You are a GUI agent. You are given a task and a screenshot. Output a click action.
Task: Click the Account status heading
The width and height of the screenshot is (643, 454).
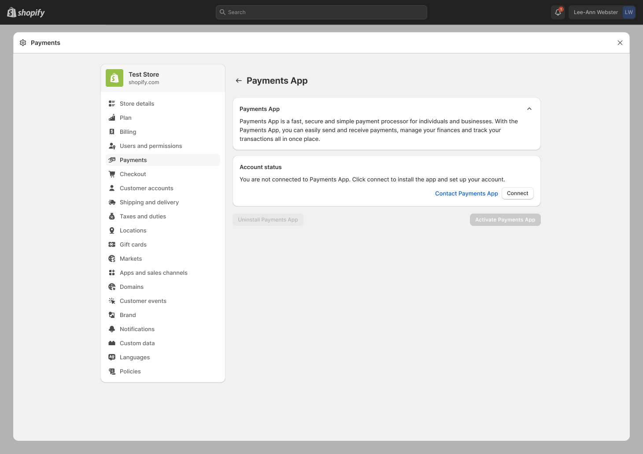(x=260, y=167)
